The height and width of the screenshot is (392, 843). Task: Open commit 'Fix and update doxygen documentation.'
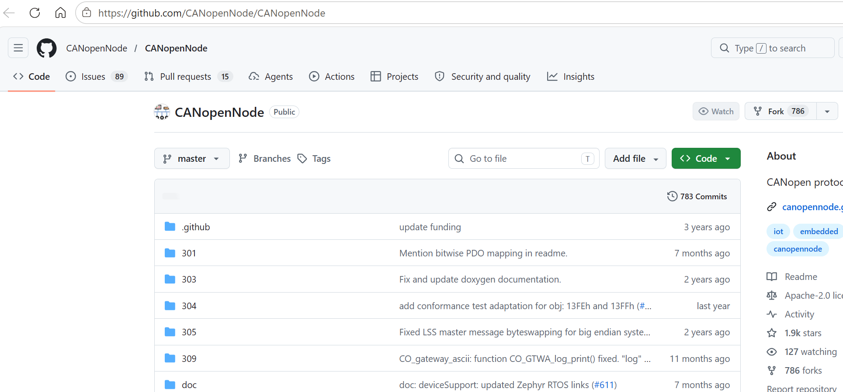click(x=480, y=279)
